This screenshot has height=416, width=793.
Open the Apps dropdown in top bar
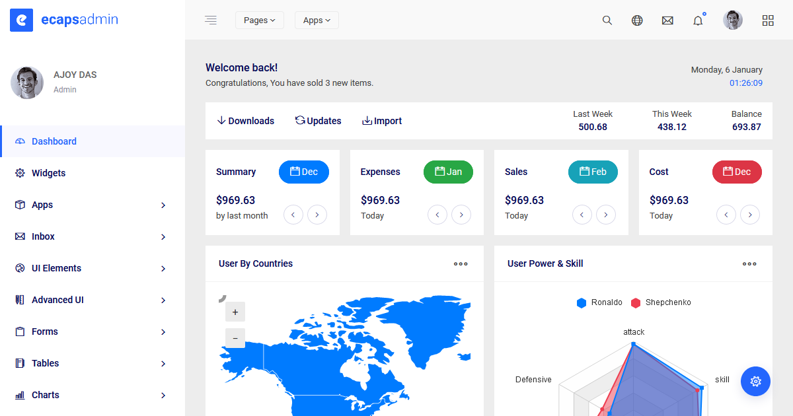coord(317,20)
